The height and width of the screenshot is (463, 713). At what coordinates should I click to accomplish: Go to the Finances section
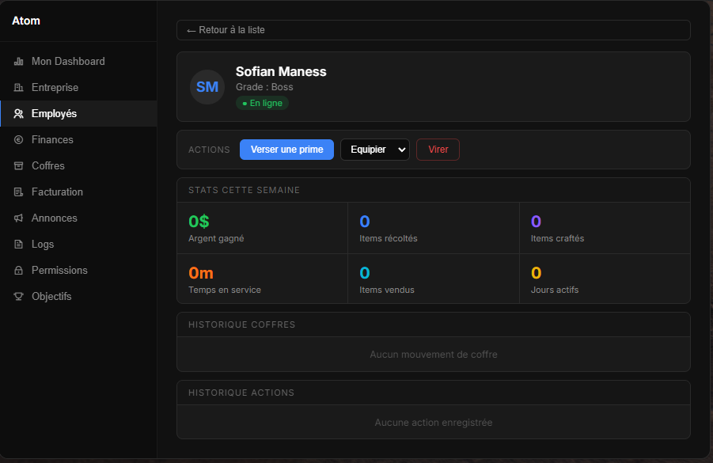pos(52,140)
